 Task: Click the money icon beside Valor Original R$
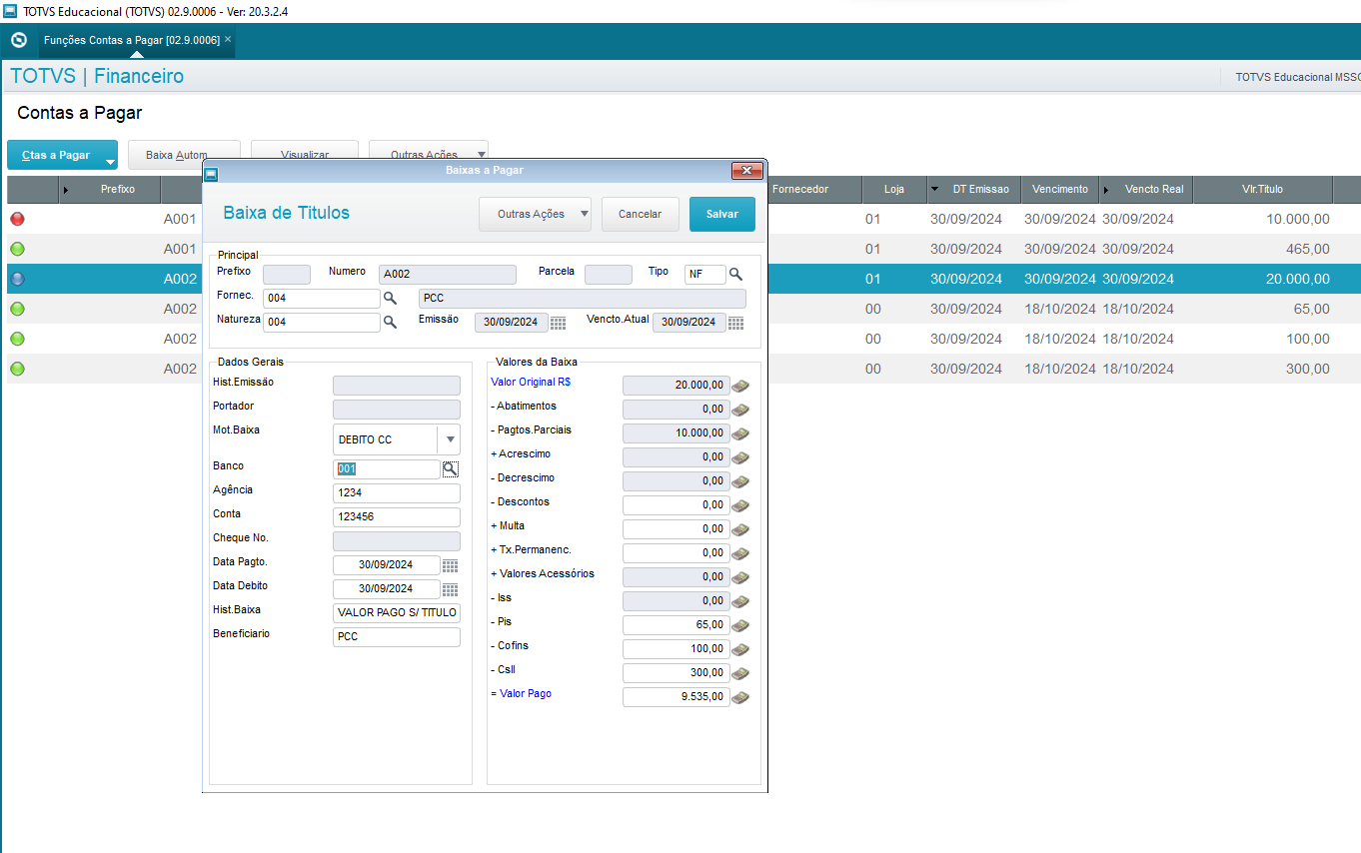tap(740, 386)
